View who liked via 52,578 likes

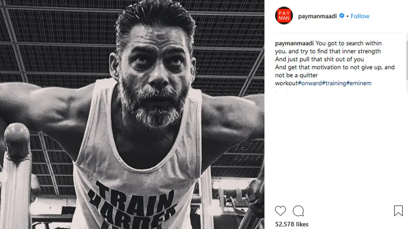tap(292, 224)
